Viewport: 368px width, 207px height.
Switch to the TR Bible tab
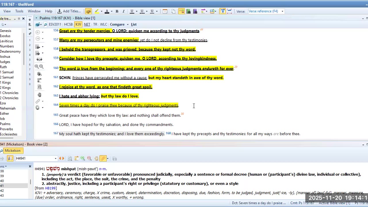tap(95, 24)
